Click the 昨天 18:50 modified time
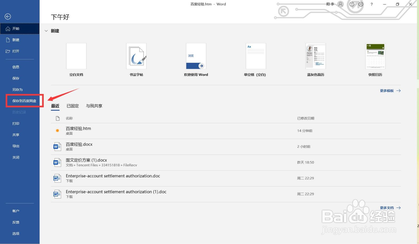 coord(305,162)
